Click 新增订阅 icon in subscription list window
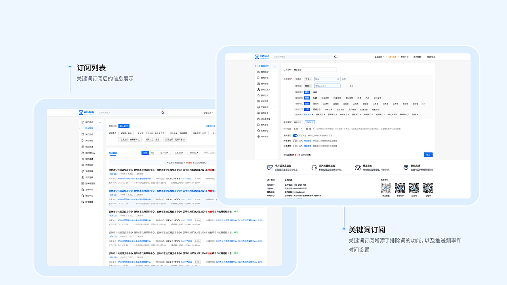Screen dimensions: 507x285 207,126
